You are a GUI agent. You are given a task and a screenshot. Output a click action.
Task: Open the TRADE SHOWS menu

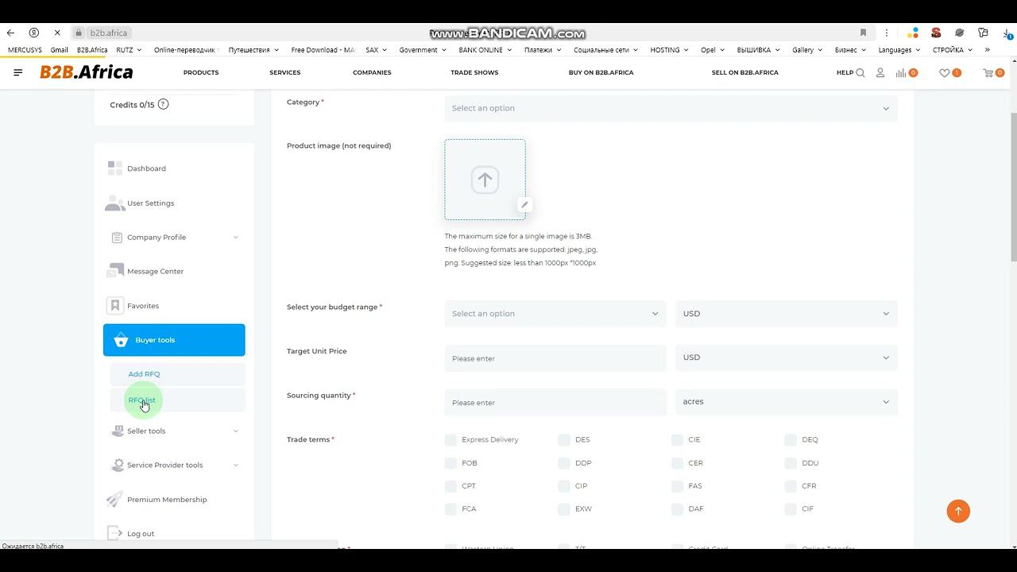pyautogui.click(x=474, y=72)
